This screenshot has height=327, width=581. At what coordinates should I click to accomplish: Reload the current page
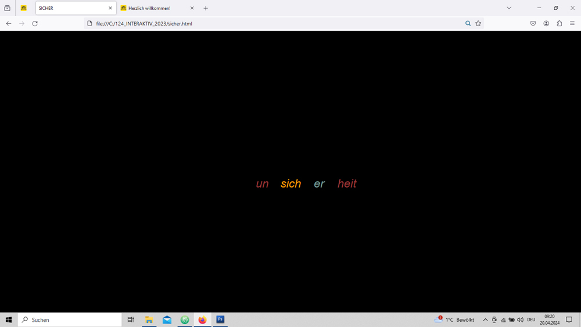(35, 23)
